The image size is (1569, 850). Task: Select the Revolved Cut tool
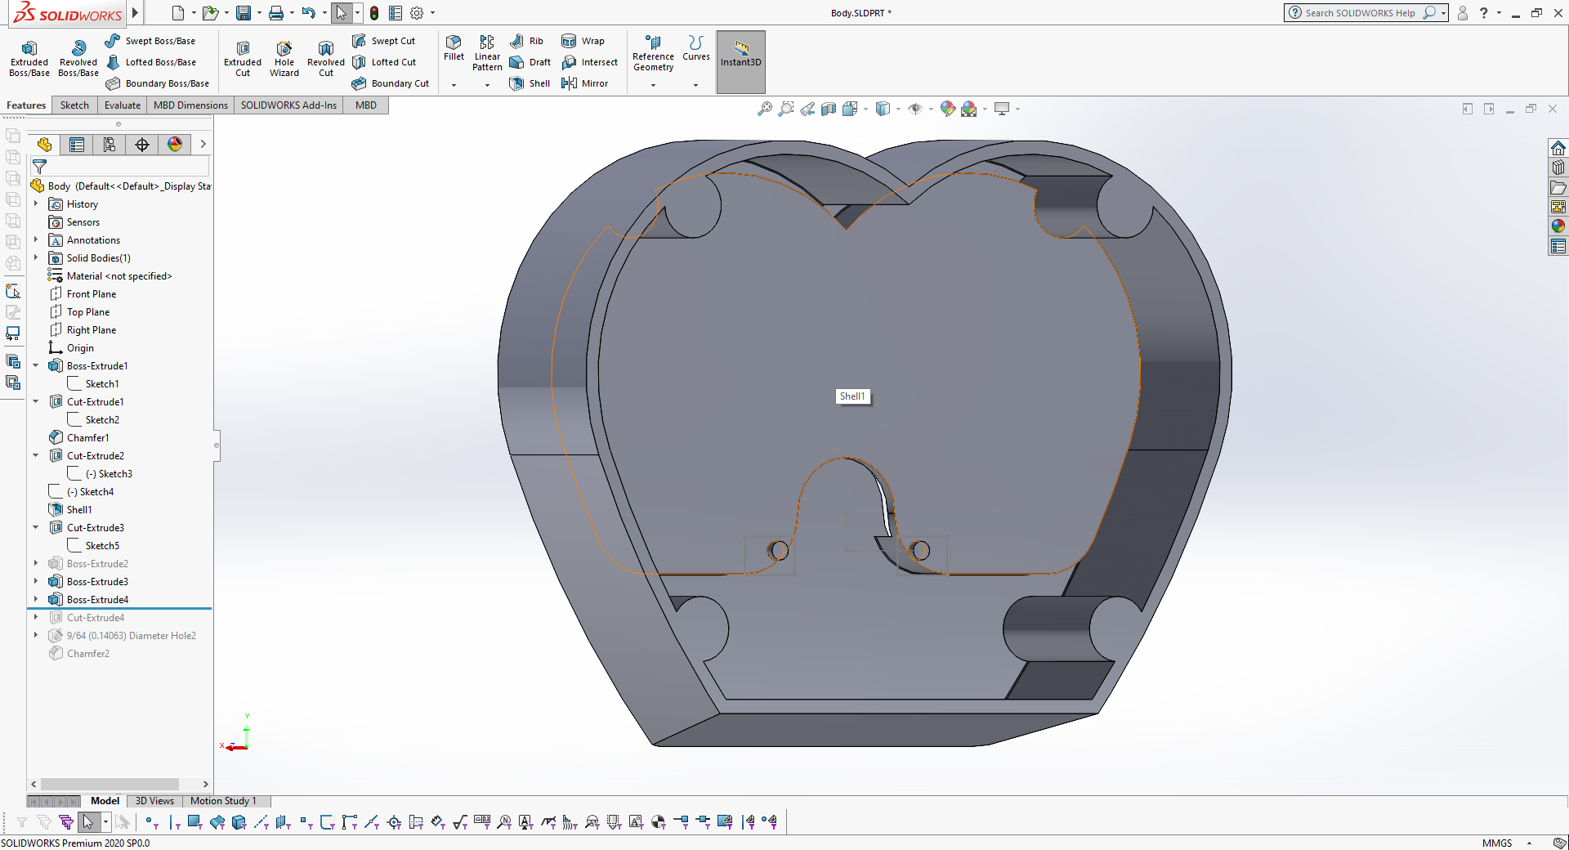326,57
